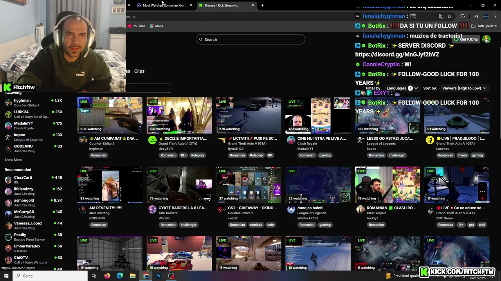This screenshot has width=501, height=281.
Task: Switch to Most Watched Romanian Kick tab
Action: pos(163,5)
